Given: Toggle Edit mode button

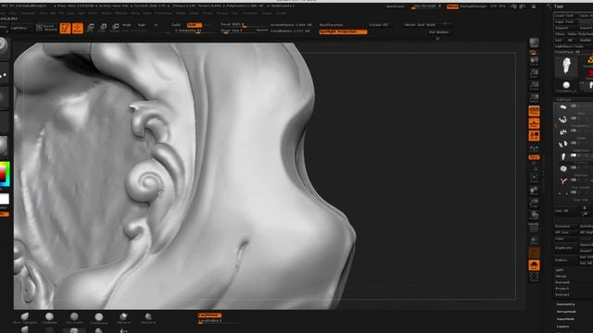Looking at the screenshot, I should (65, 28).
